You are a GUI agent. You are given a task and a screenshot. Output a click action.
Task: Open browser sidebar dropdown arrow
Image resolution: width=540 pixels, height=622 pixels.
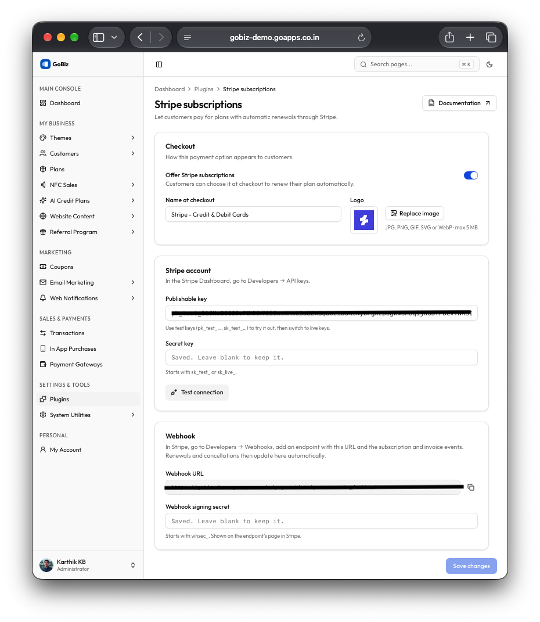(114, 37)
